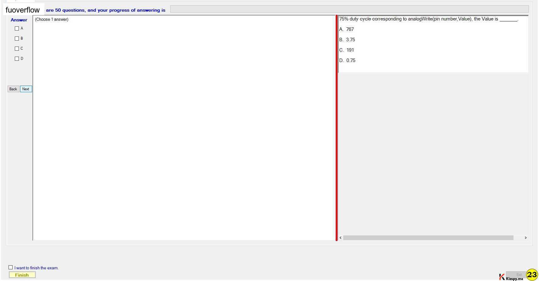This screenshot has width=539, height=281.
Task: Click the 'I want to finish the exam.' label
Action: [36, 268]
